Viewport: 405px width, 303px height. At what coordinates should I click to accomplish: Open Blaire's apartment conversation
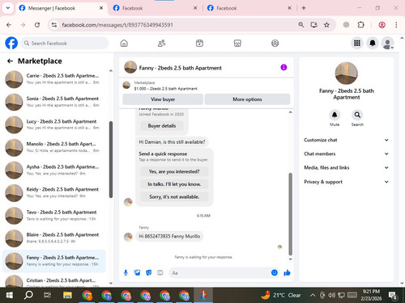54,238
